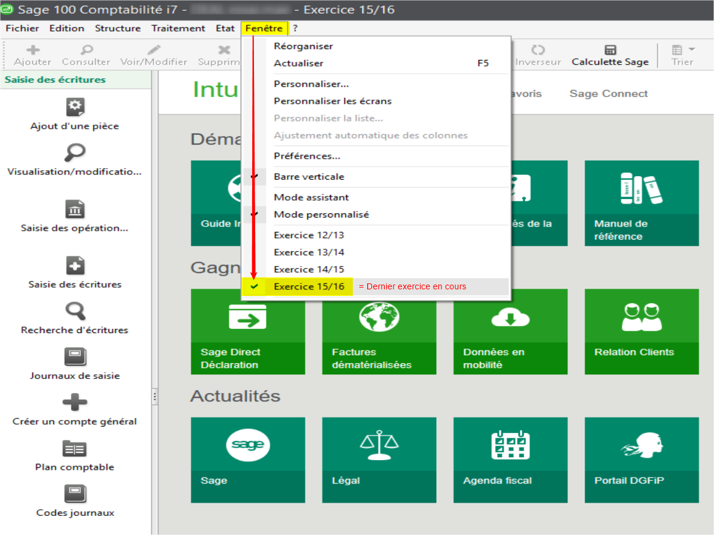Open Visualisation/modification magnifier icon
Screen dimensions: 714x535
click(75, 153)
